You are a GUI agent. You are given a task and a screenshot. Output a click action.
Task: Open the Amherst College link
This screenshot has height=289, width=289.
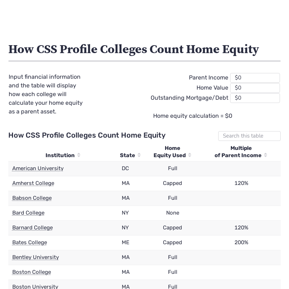tap(33, 183)
